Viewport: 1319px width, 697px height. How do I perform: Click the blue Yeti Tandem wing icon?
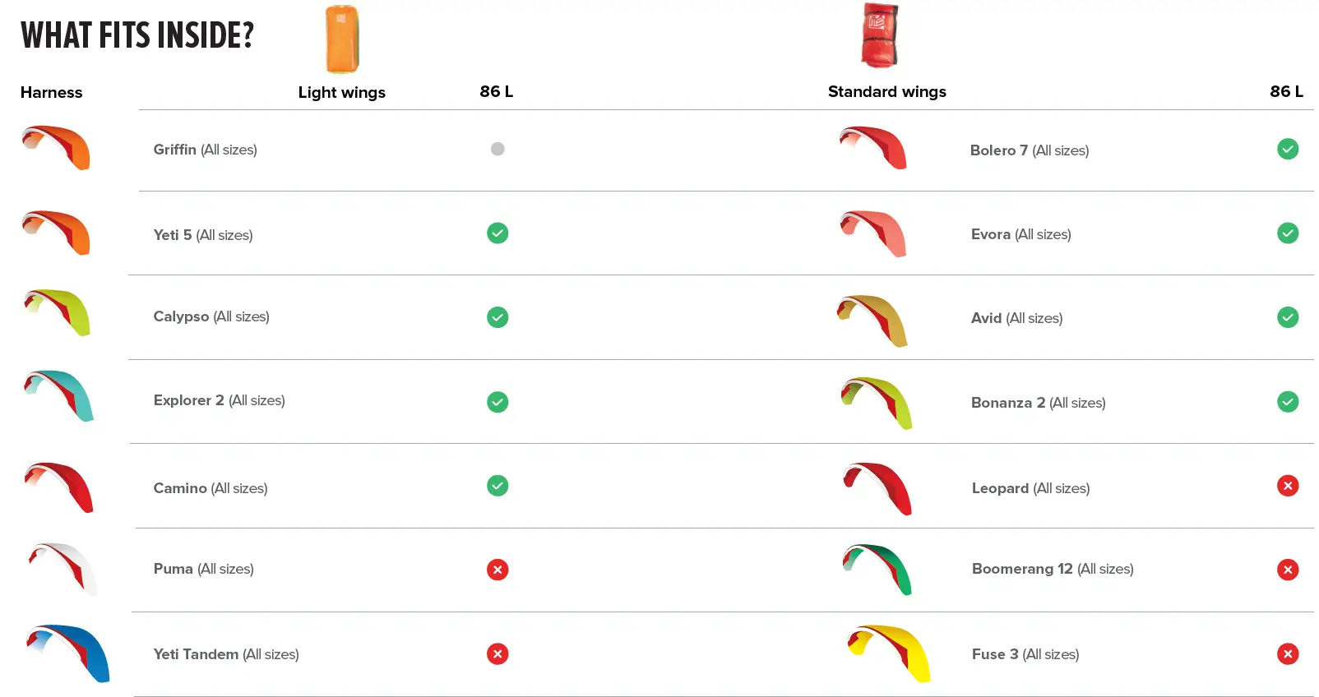tap(68, 653)
